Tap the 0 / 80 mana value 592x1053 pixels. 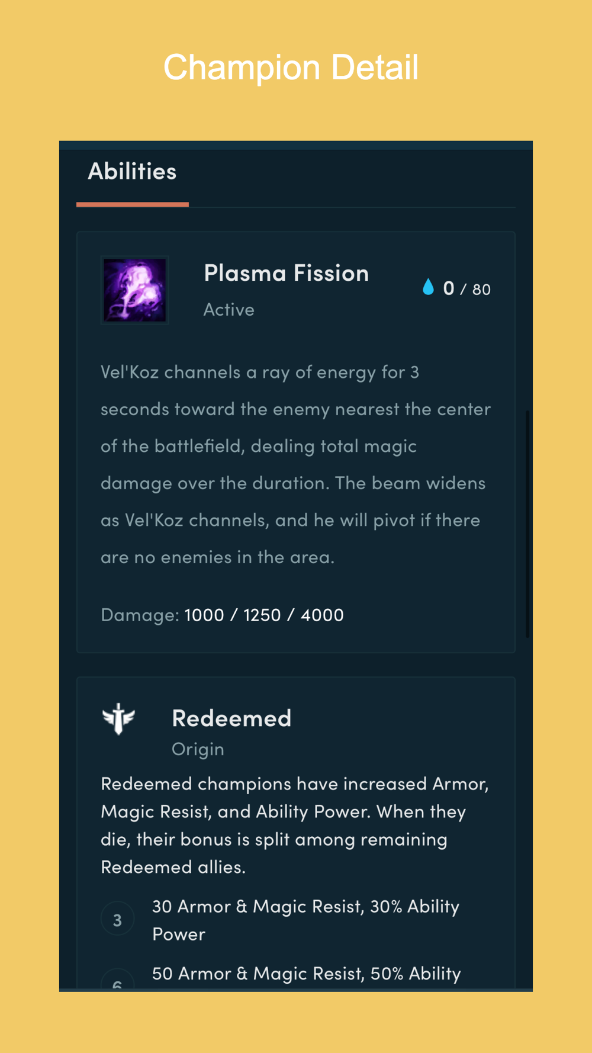(x=466, y=288)
